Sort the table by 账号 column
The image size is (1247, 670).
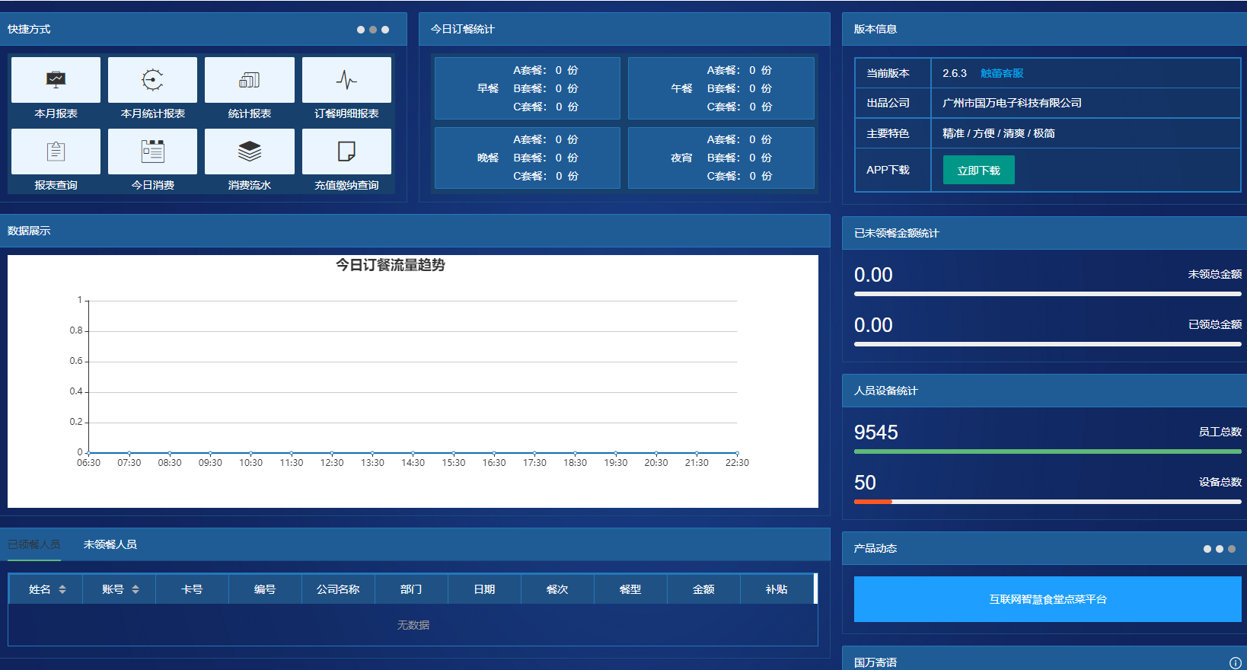tap(136, 589)
